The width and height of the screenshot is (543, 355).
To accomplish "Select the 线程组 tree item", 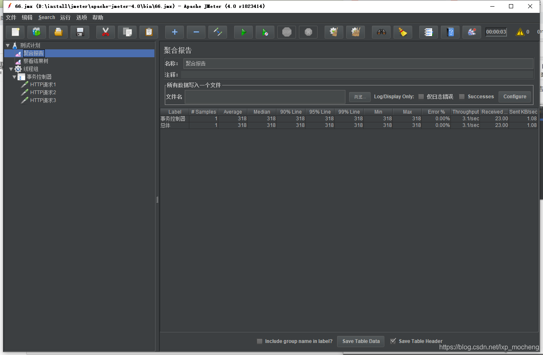I will click(31, 69).
